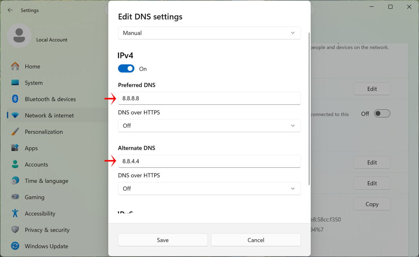Viewport: 419px width, 257px height.
Task: Open Windows Update settings label
Action: tap(47, 246)
